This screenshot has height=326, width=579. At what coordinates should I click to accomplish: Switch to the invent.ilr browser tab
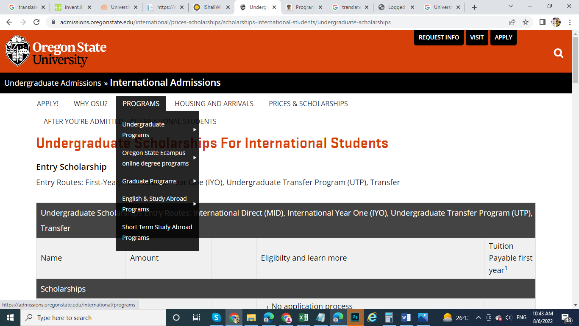tap(71, 7)
